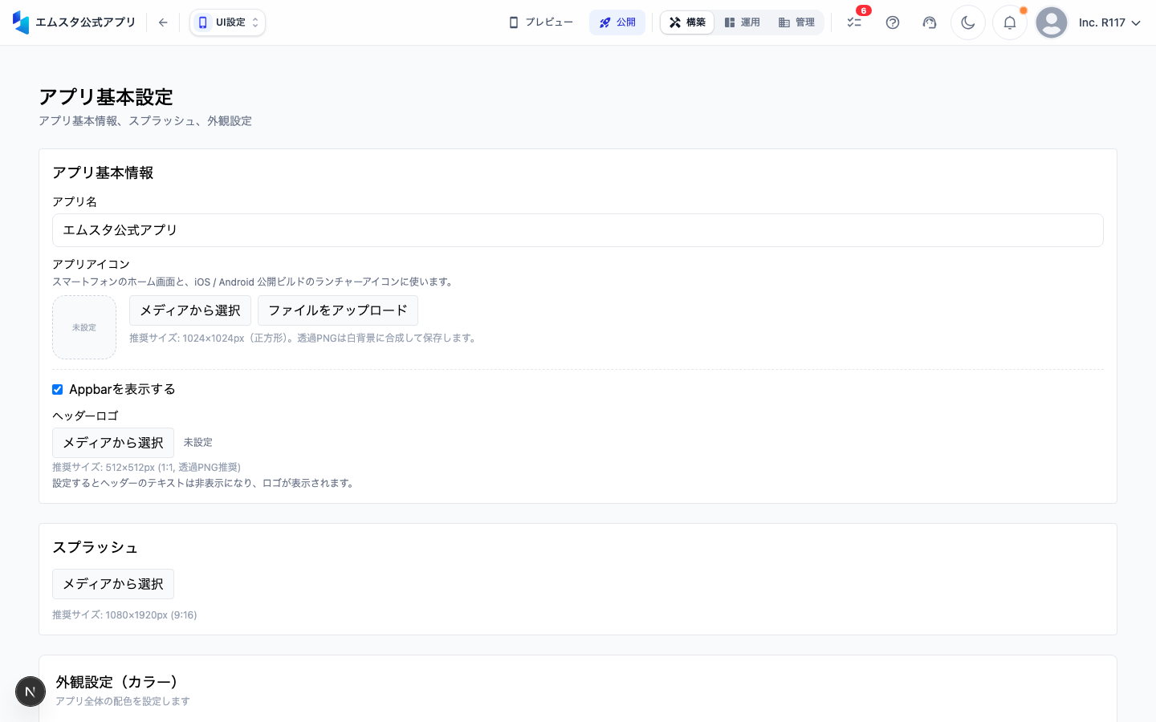The height and width of the screenshot is (722, 1156).
Task: Toggle dark mode with the moon icon
Action: click(968, 22)
